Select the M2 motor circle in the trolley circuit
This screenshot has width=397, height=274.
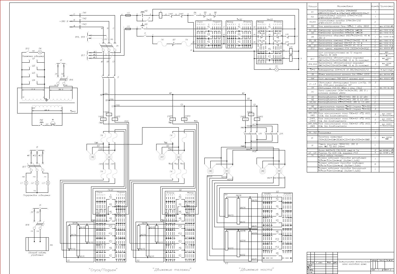[178, 157]
